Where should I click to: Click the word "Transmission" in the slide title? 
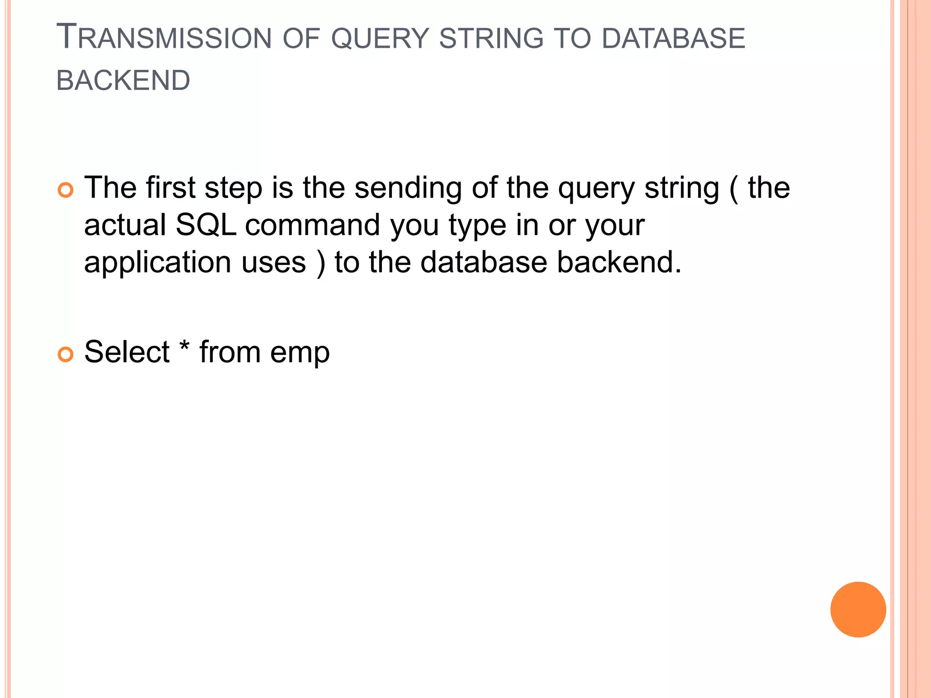164,38
